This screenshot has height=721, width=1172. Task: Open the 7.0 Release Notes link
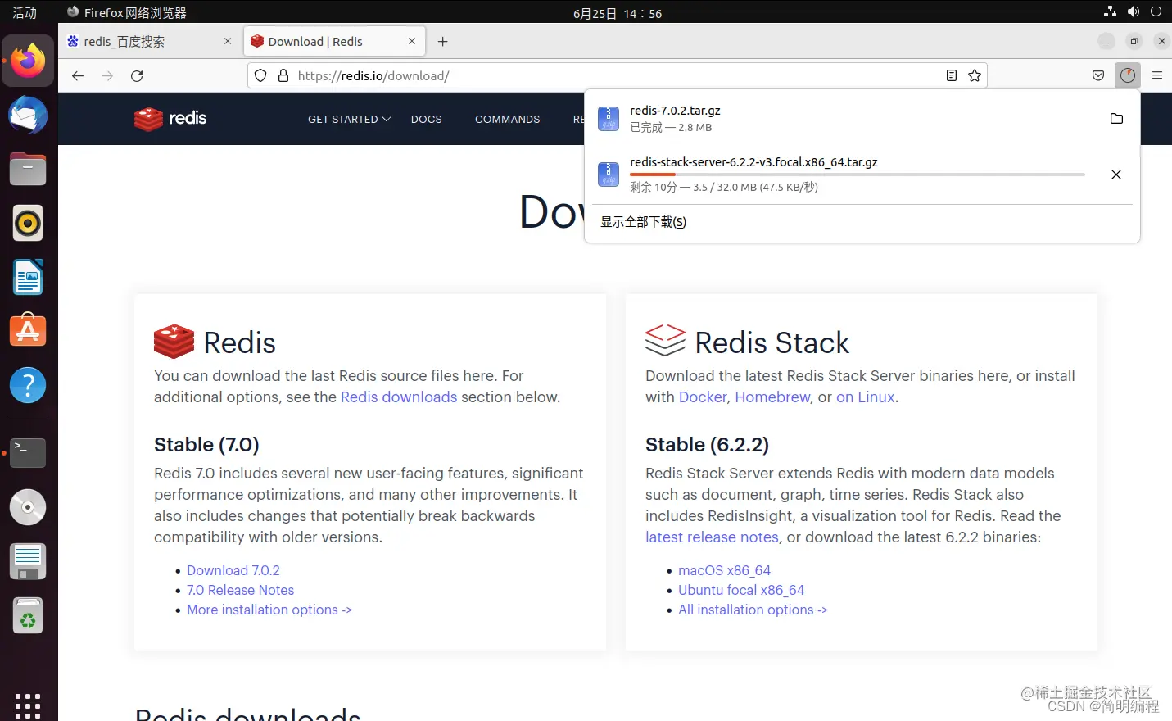click(x=240, y=590)
